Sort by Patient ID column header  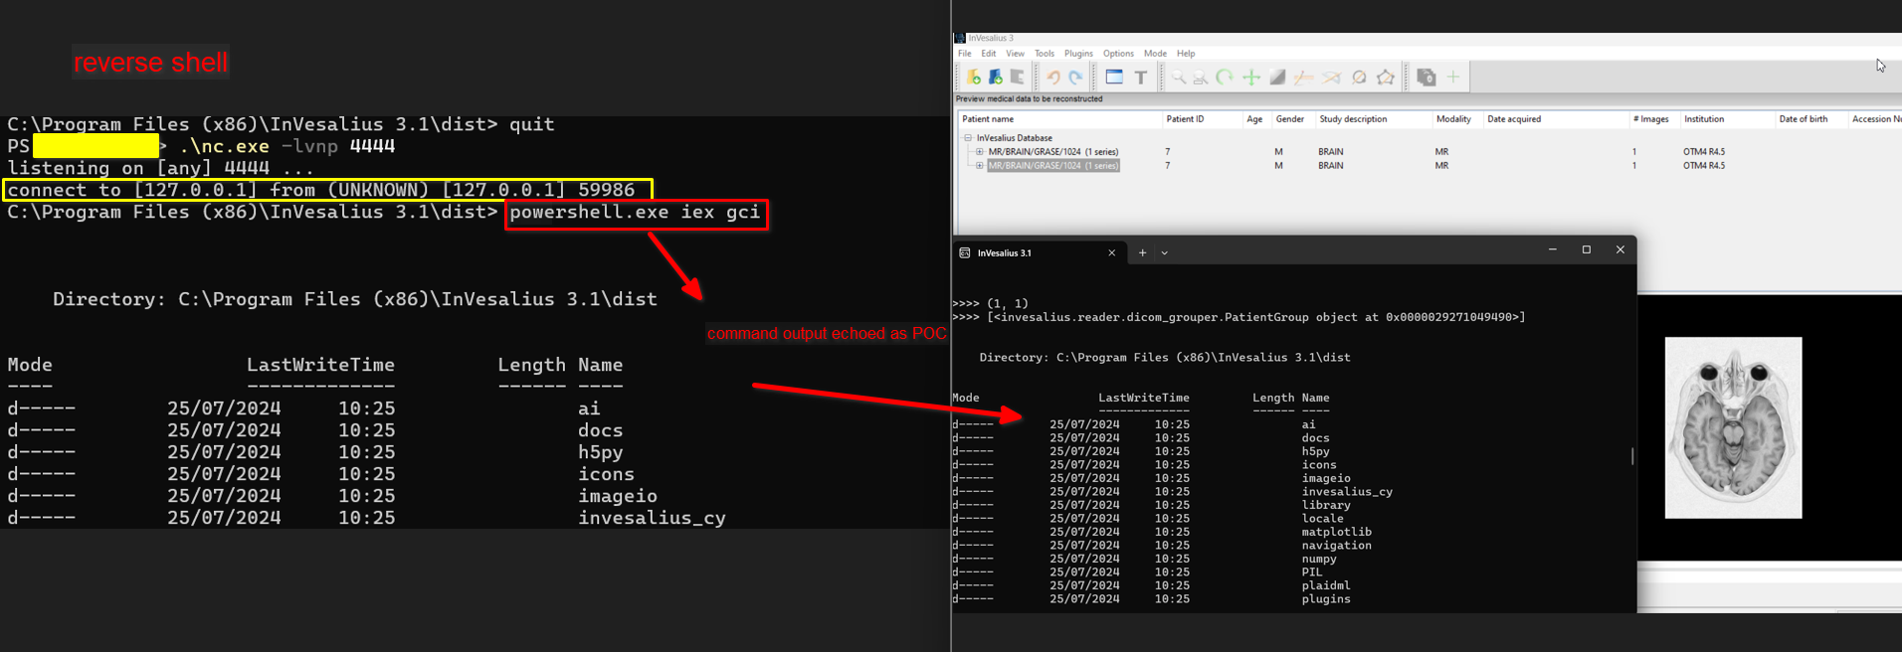[x=1202, y=119]
